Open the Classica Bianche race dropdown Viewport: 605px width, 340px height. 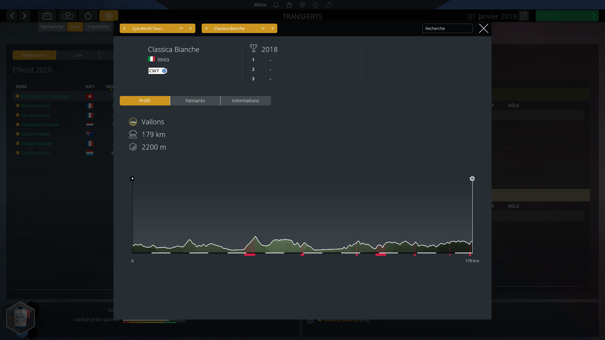[x=263, y=28]
